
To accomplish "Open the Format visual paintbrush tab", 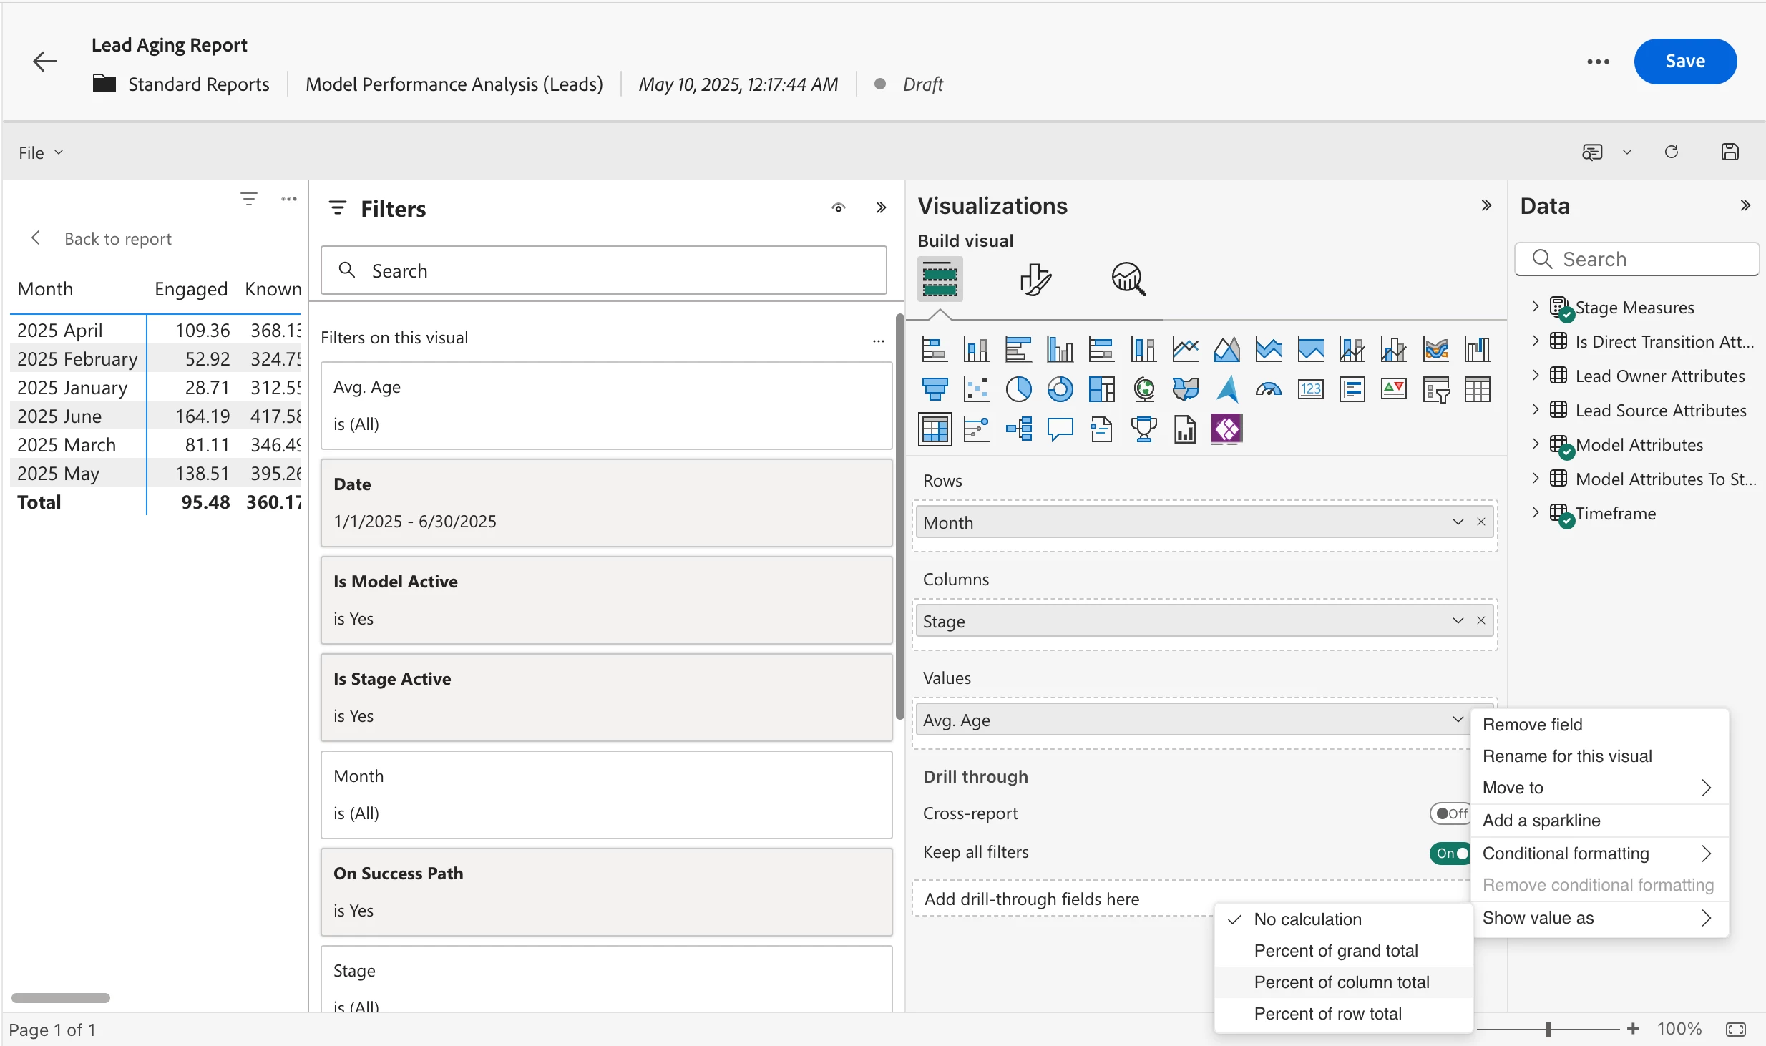I will click(x=1035, y=279).
